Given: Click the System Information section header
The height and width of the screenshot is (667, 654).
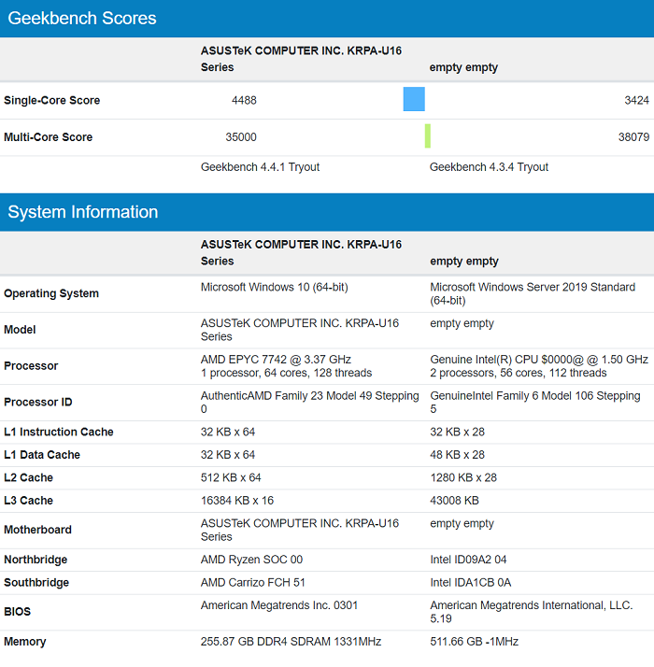Looking at the screenshot, I should click(x=83, y=212).
